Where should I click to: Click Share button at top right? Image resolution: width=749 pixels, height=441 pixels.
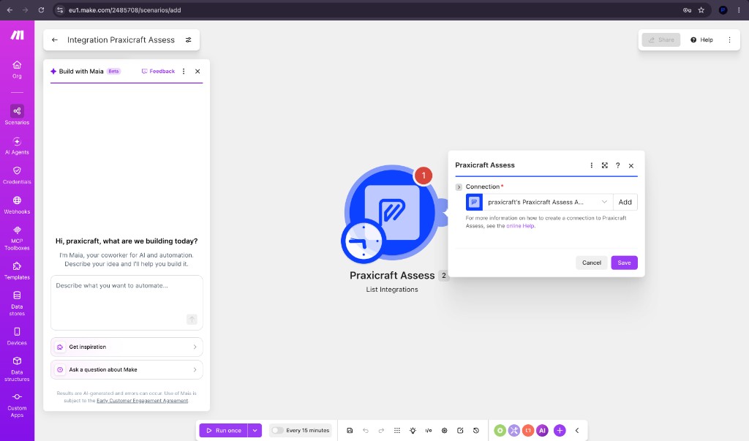661,39
